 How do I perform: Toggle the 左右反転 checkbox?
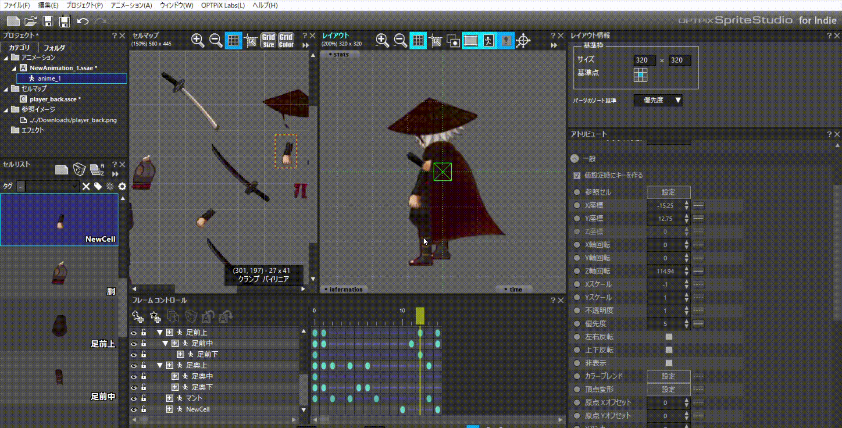click(x=669, y=337)
